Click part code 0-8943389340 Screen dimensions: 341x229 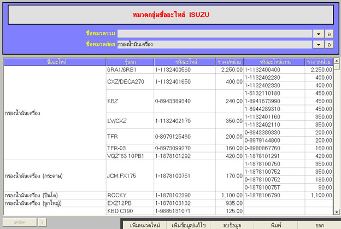(185, 101)
